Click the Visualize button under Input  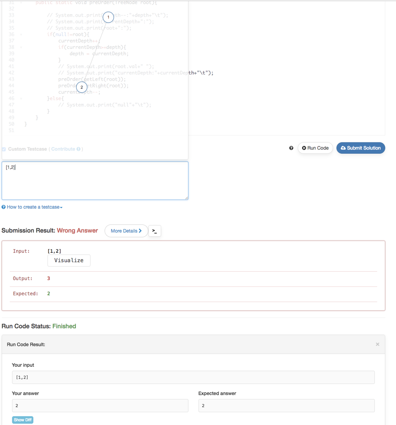[x=69, y=260]
